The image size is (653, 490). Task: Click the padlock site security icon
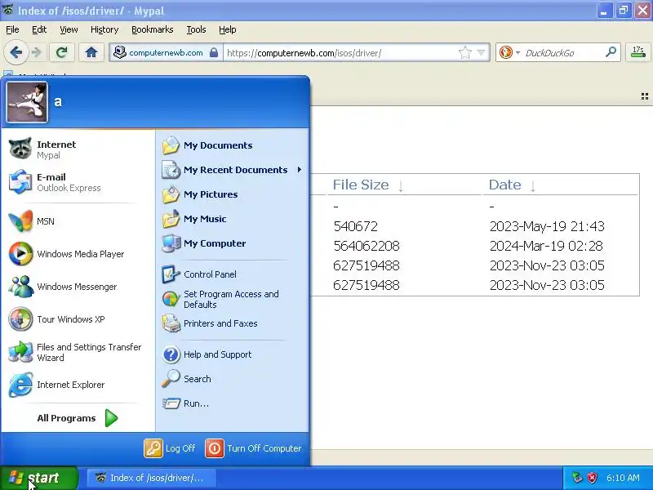[214, 53]
